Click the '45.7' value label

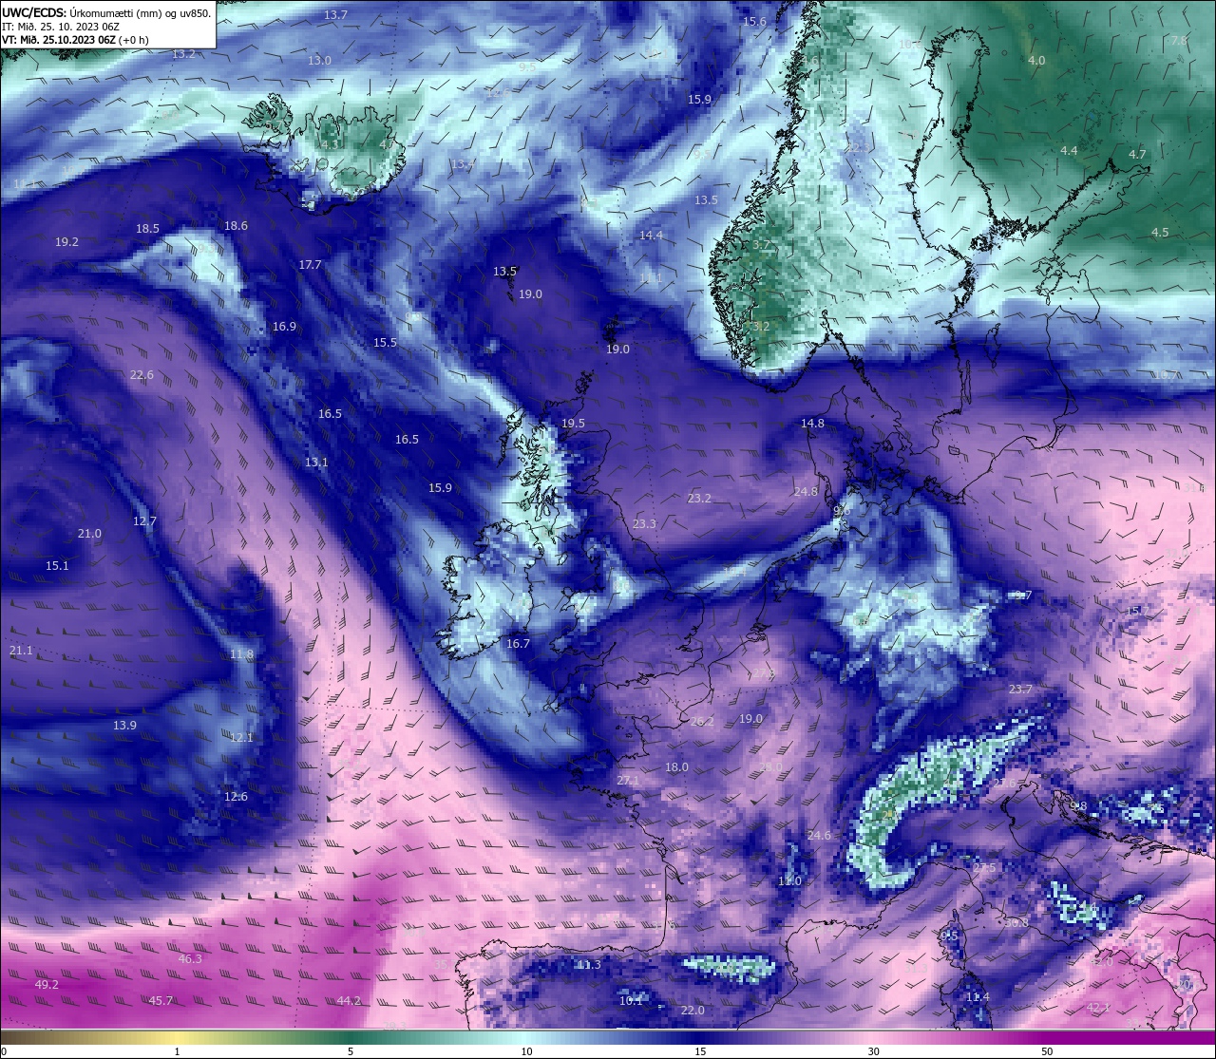click(161, 1001)
